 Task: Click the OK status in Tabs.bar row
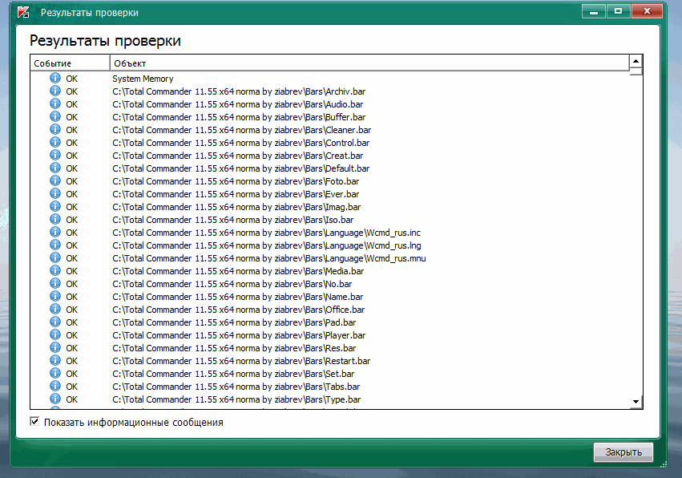pyautogui.click(x=72, y=387)
